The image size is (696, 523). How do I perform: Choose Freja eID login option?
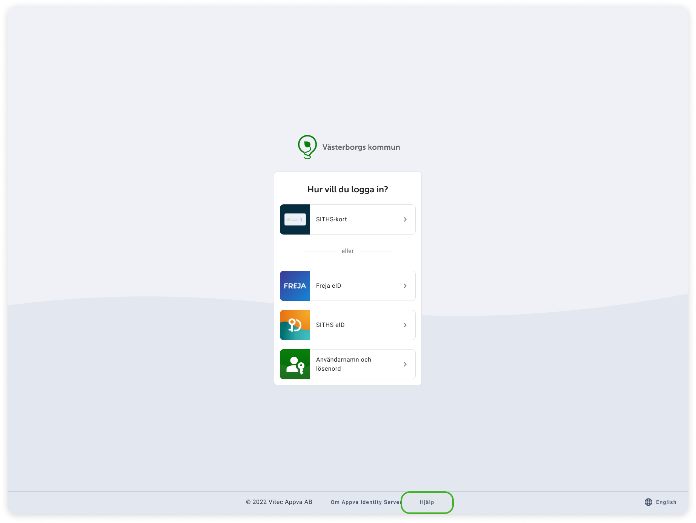[x=348, y=286]
